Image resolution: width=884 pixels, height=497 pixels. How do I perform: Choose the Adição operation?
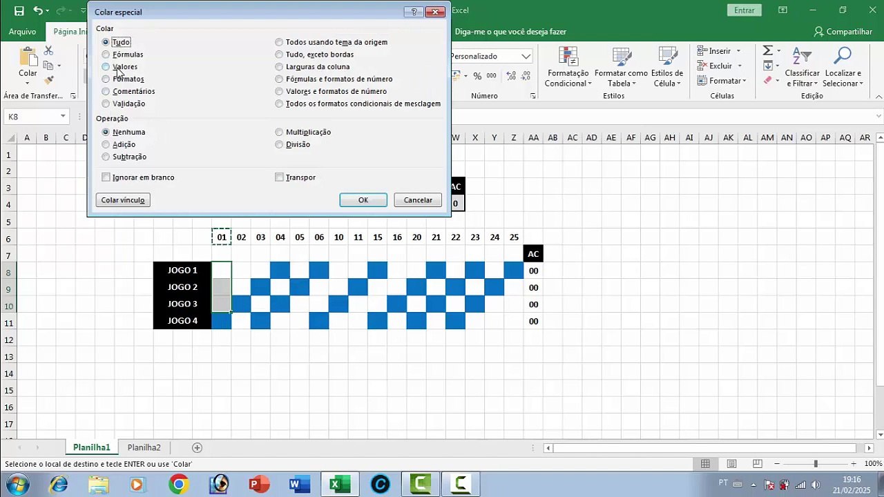pos(106,144)
